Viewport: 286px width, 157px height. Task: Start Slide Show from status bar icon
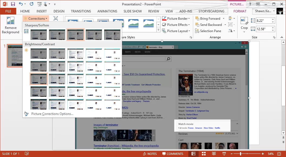(x=224, y=154)
